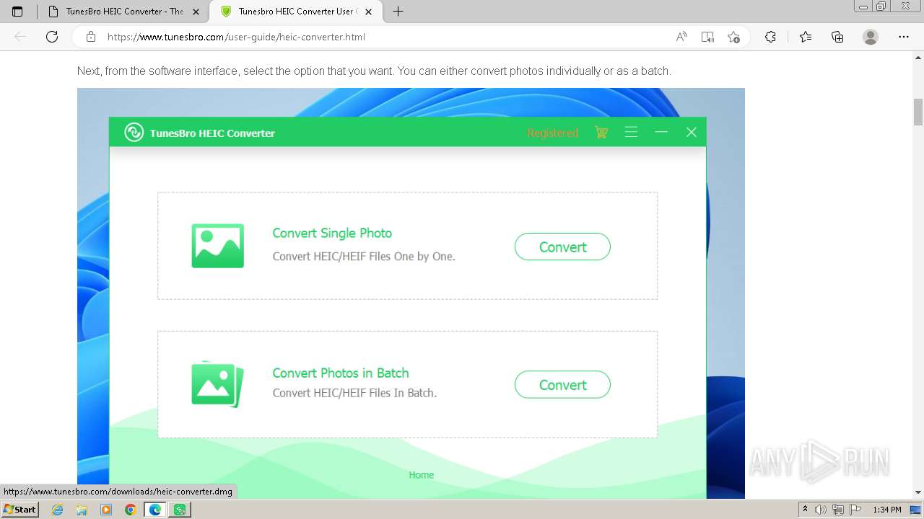Image resolution: width=924 pixels, height=519 pixels.
Task: Open the Favorites list
Action: point(806,37)
